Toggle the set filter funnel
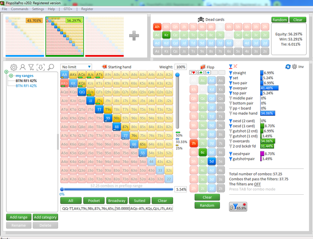The width and height of the screenshot is (313, 239). [x=231, y=78]
